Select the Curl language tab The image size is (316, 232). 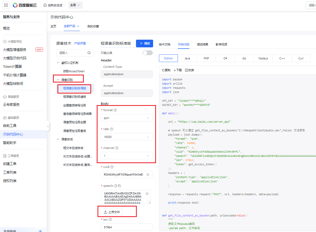click(301, 58)
